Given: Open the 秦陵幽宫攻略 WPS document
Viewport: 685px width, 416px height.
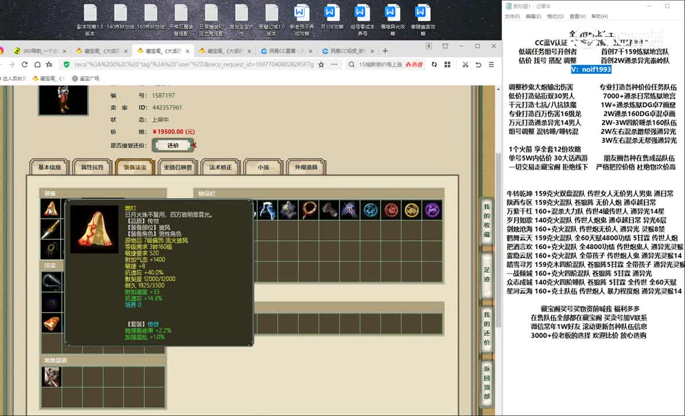Looking at the screenshot, I should click(422, 20).
